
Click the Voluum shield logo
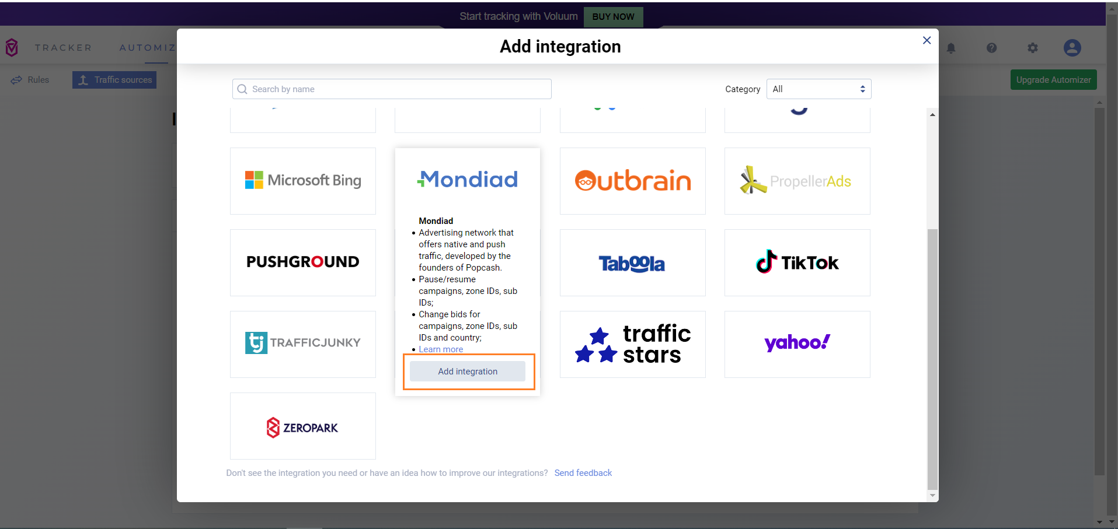pos(12,47)
